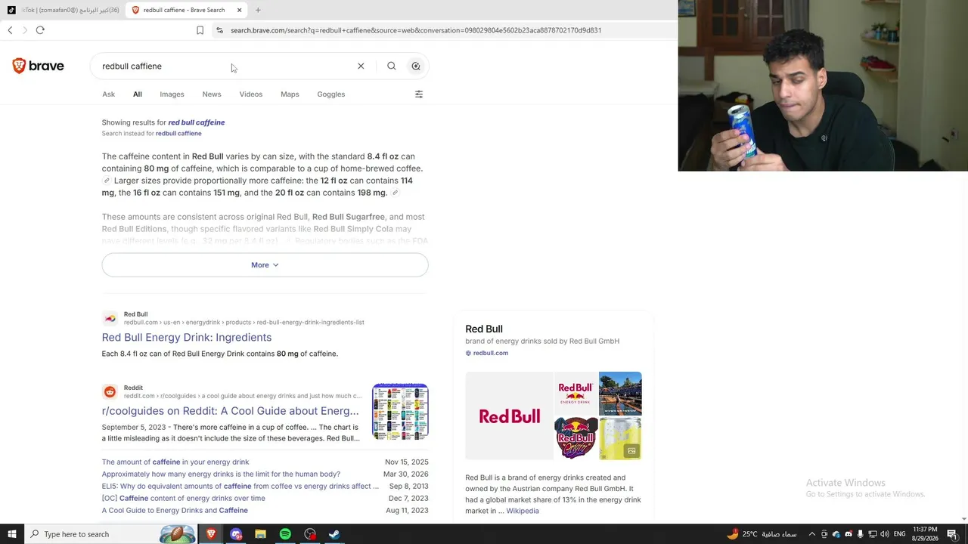968x544 pixels.
Task: Submit search with the magnifying glass icon
Action: (392, 66)
